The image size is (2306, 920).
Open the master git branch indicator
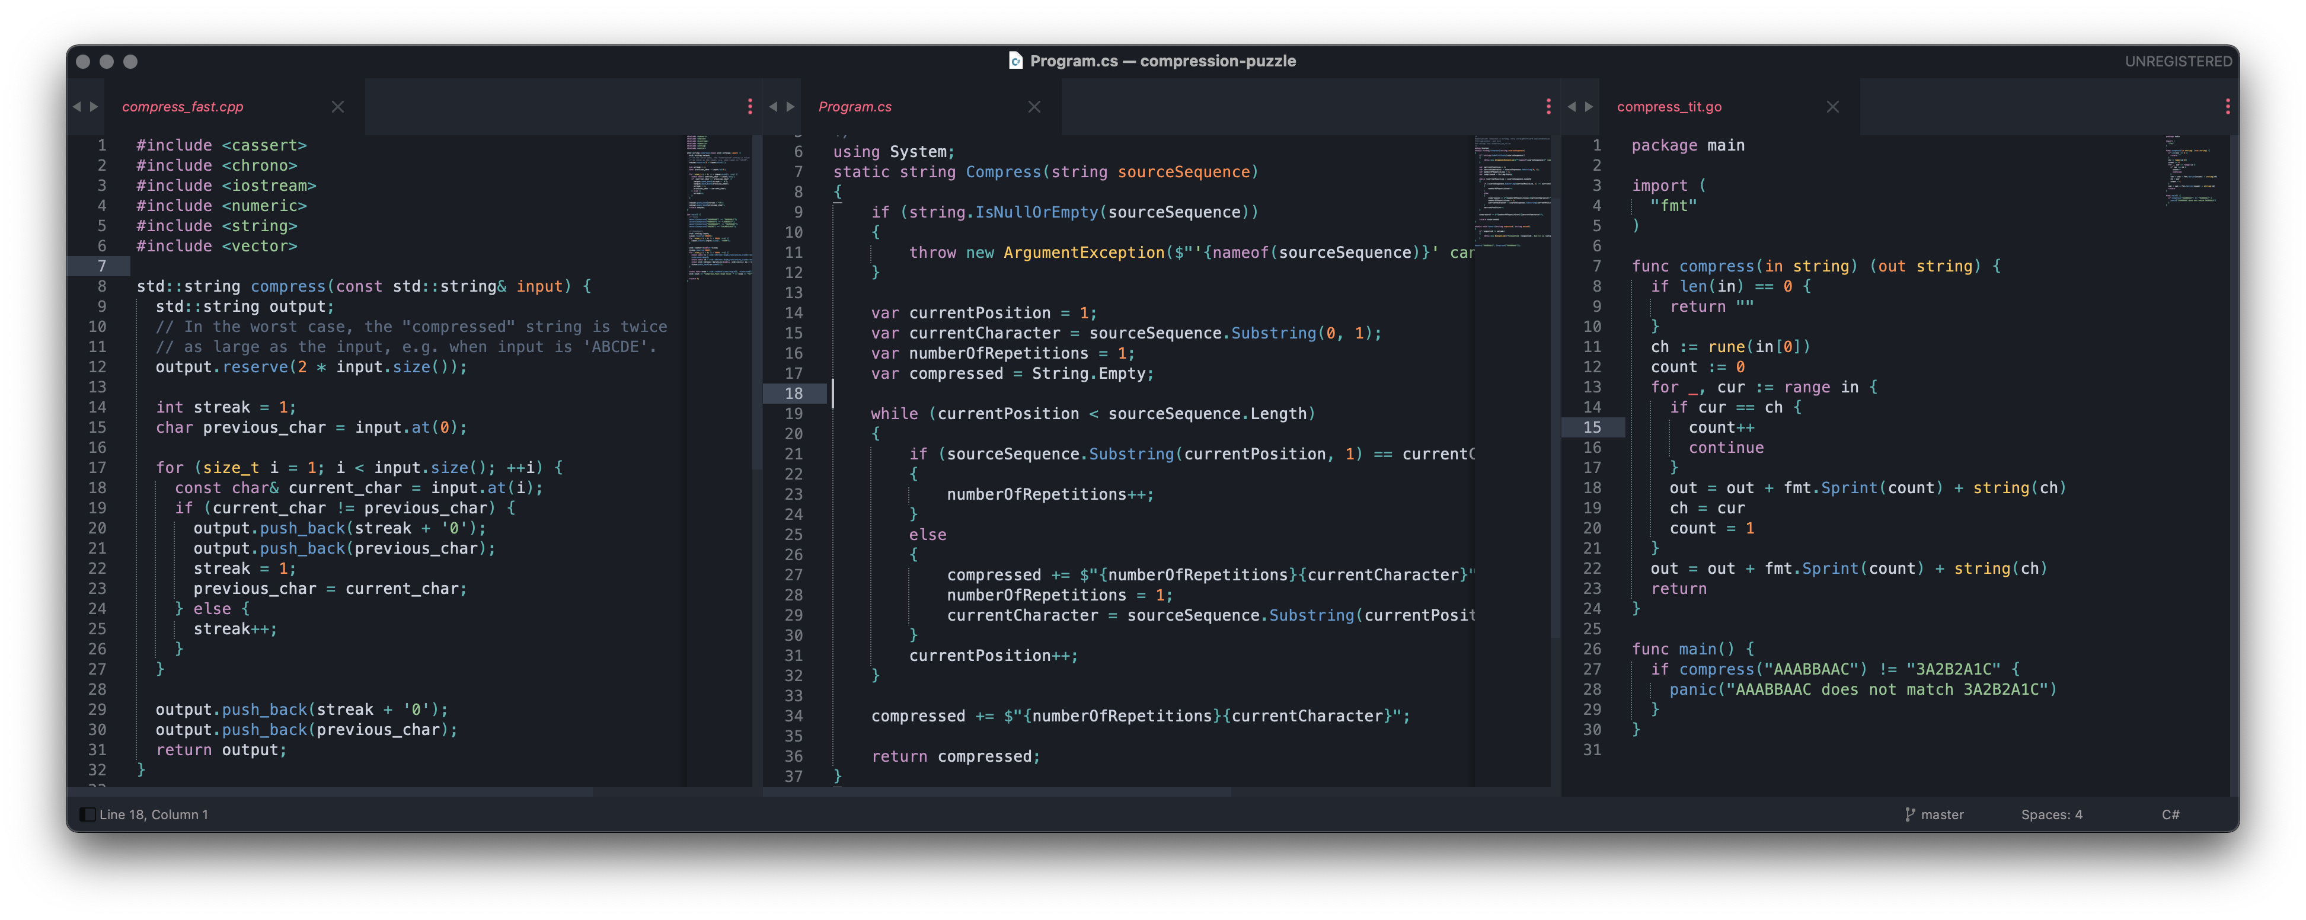(1941, 814)
